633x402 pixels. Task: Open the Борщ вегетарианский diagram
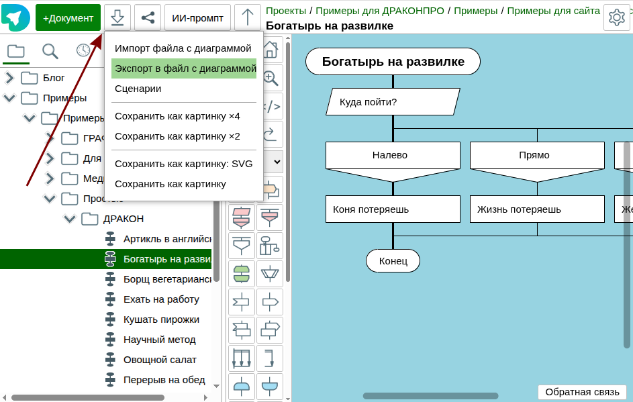click(158, 279)
